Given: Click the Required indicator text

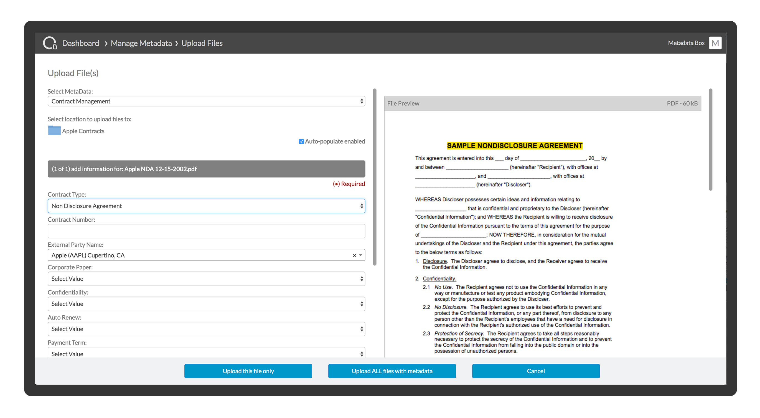Looking at the screenshot, I should 349,184.
